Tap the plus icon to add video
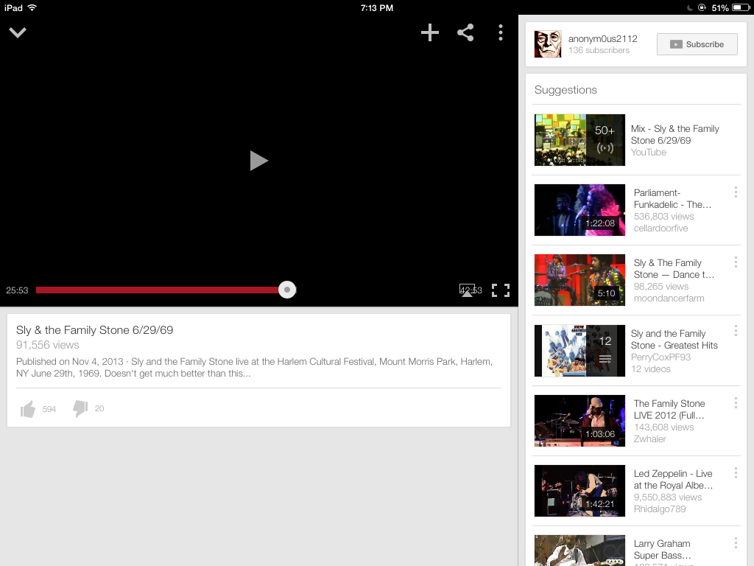This screenshot has width=754, height=566. point(429,32)
